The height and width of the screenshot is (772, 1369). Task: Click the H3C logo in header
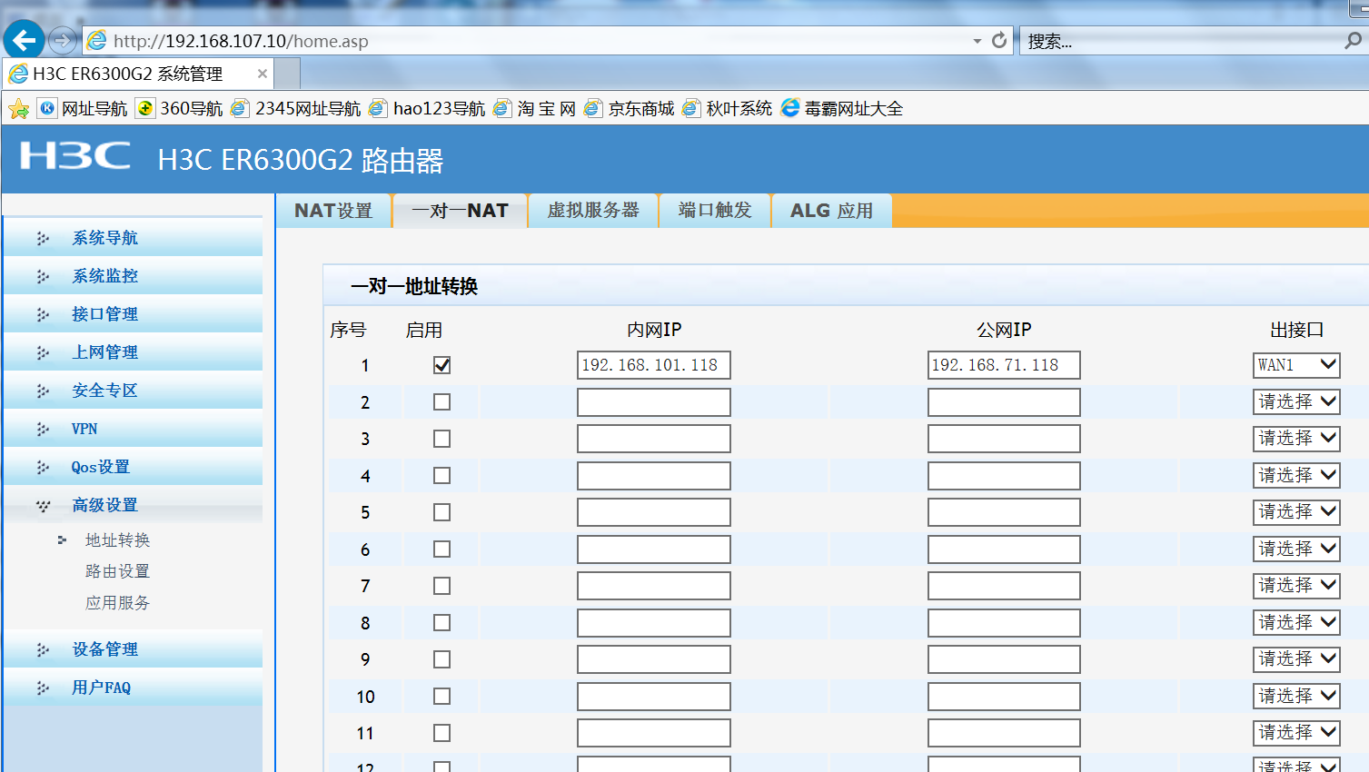click(x=75, y=156)
